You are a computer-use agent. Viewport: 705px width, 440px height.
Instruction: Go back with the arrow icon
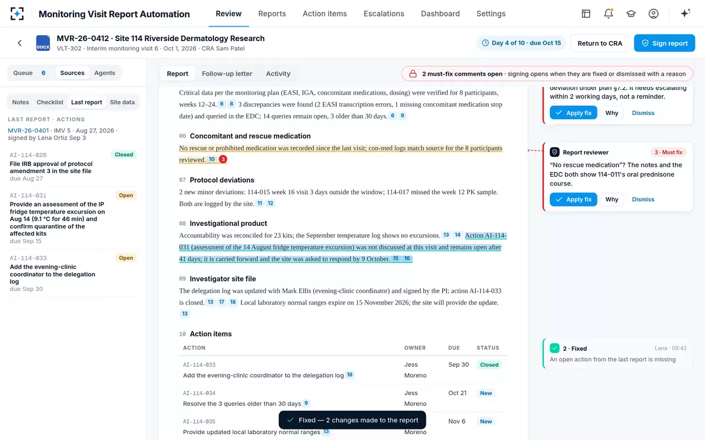point(19,43)
